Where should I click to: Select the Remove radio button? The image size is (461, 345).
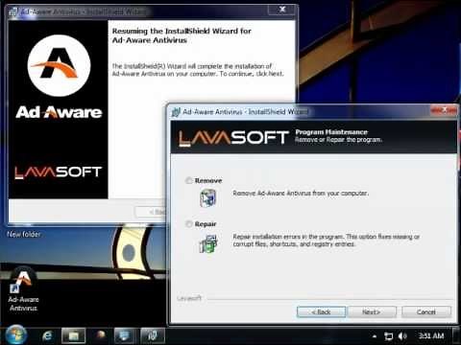[189, 180]
